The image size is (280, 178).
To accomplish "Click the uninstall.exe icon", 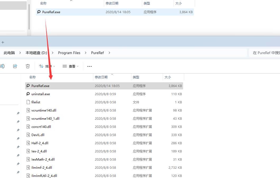I will [28, 94].
